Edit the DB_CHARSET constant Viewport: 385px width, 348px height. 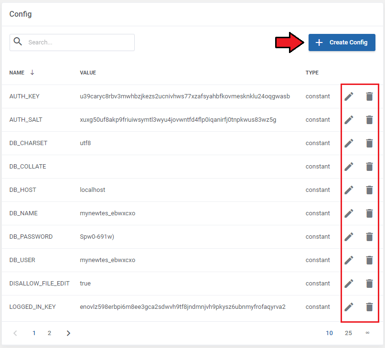349,143
